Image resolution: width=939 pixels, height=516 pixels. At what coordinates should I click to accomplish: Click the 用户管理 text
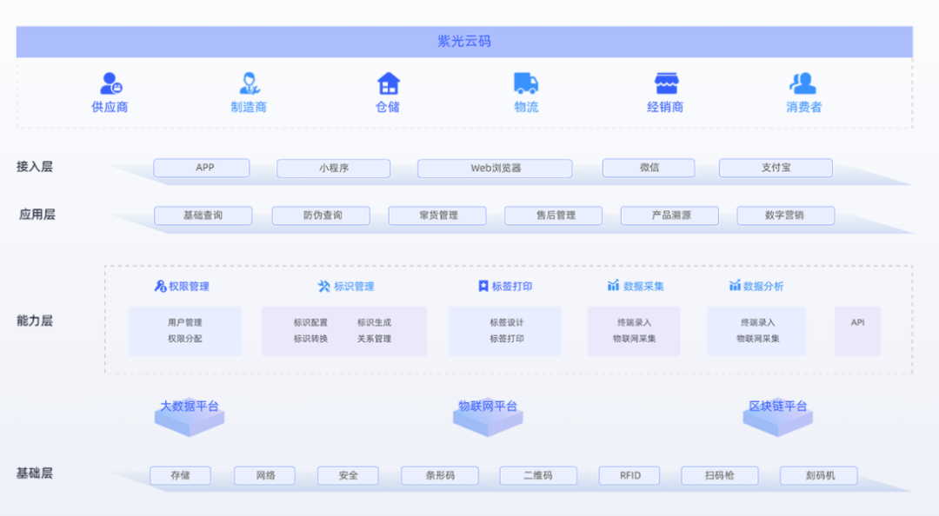click(x=184, y=322)
